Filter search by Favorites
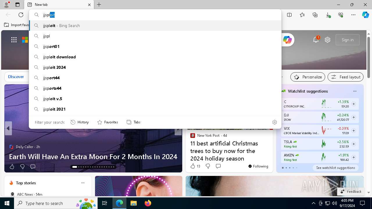Screen dimensions: 372x209 [108, 122]
